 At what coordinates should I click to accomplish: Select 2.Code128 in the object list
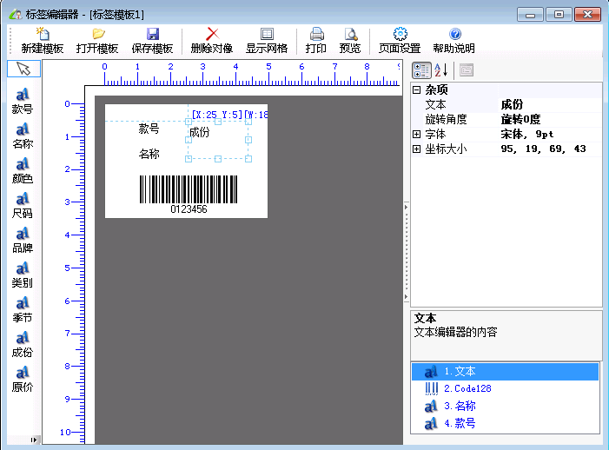(467, 388)
